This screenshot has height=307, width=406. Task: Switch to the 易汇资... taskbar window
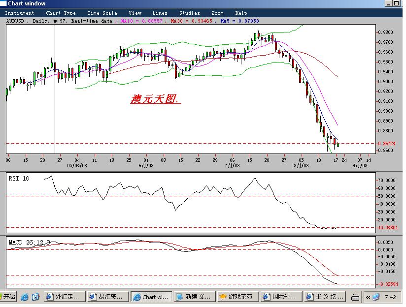108,297
